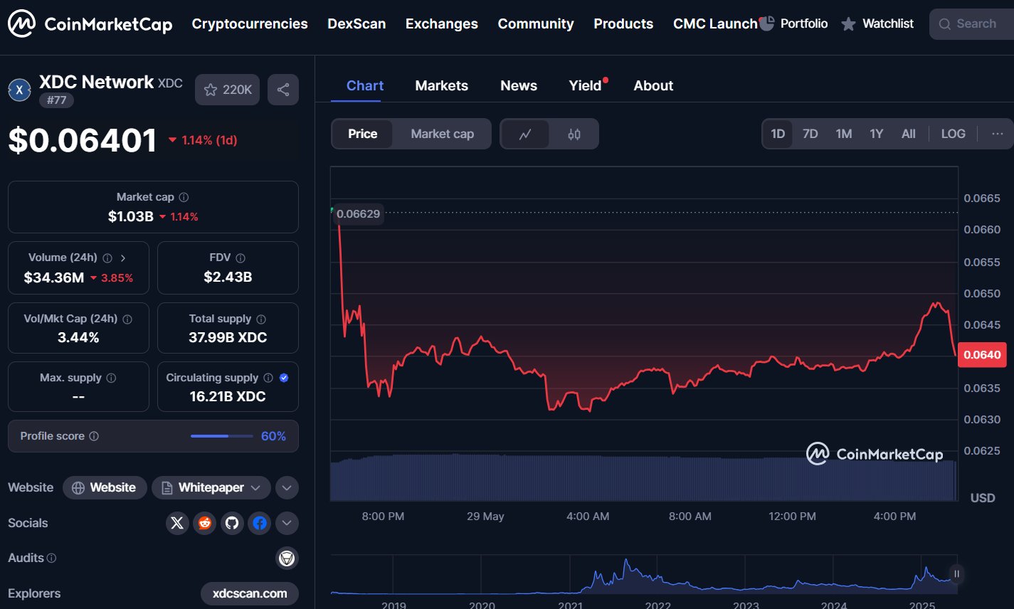Open DexScan menu
The image size is (1014, 609).
(x=357, y=23)
